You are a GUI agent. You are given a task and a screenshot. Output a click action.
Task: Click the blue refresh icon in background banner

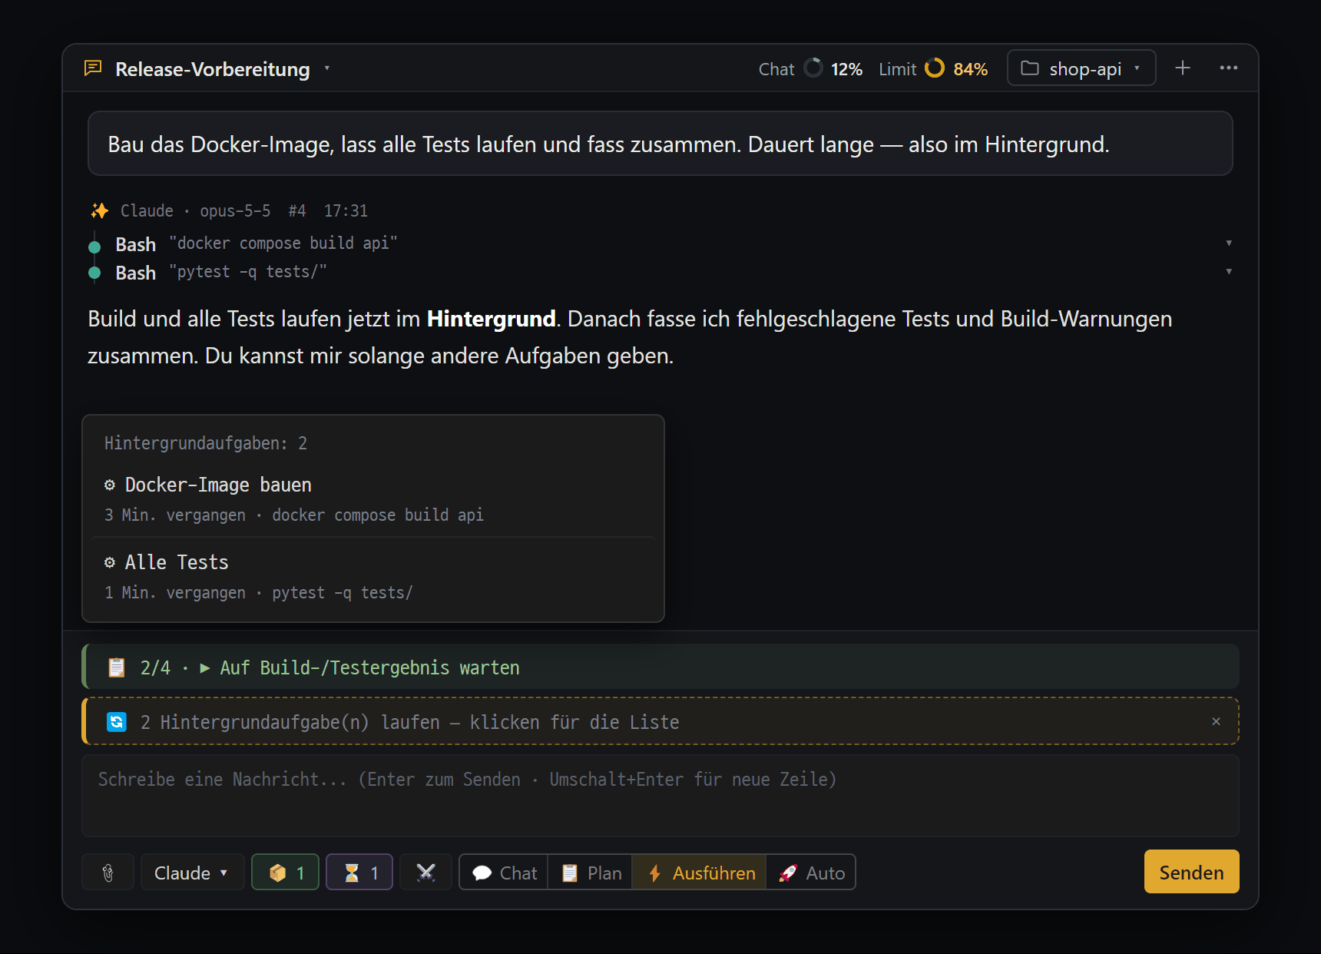(x=117, y=722)
